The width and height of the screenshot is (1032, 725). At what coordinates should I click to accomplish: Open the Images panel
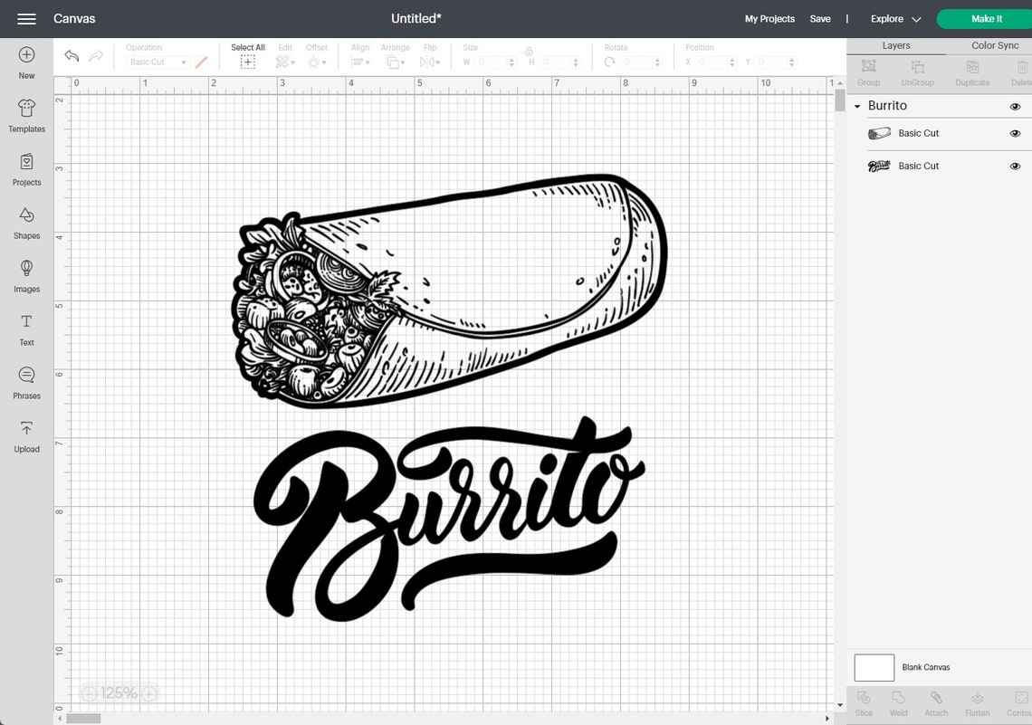(x=26, y=276)
